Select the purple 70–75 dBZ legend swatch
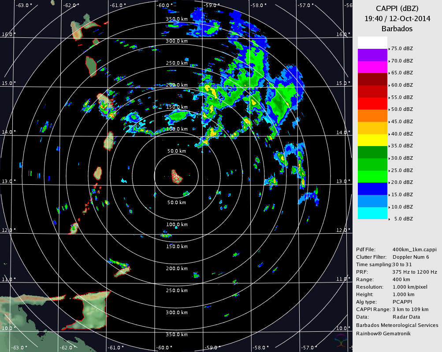This screenshot has height=352, width=442. (372, 55)
